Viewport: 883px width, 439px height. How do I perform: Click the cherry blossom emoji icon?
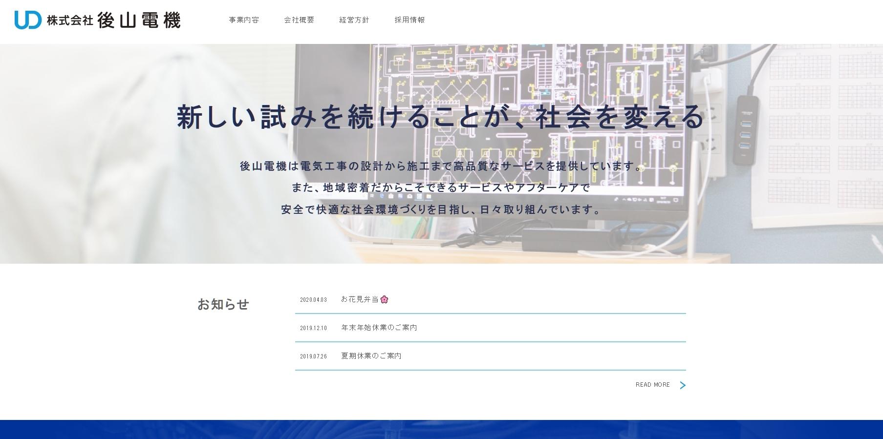pyautogui.click(x=384, y=299)
